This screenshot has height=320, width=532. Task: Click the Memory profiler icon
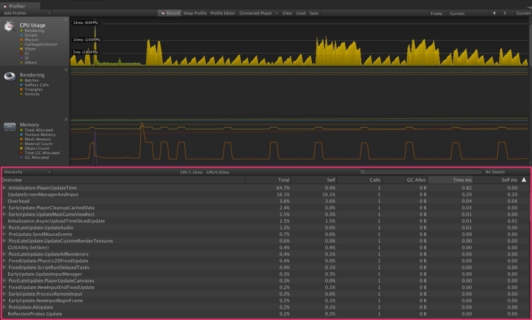[9, 127]
